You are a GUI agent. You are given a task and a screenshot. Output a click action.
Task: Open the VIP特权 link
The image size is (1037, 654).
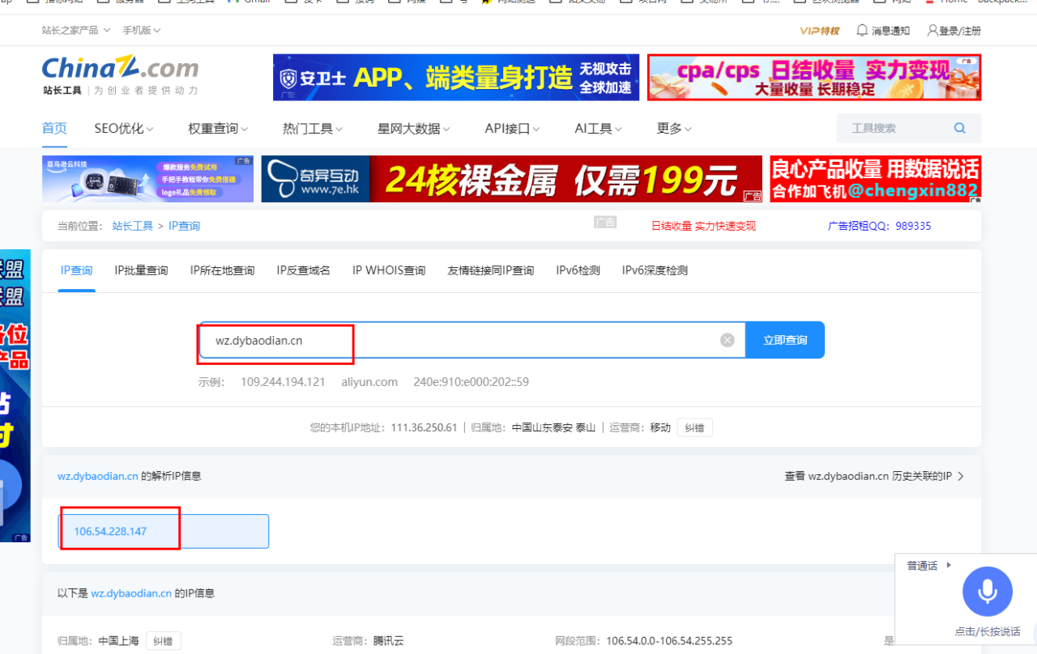click(819, 31)
